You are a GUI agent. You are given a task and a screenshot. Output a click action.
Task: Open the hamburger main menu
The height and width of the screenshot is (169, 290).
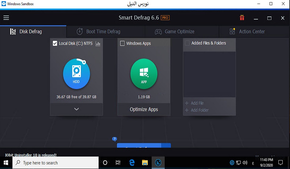point(6,18)
